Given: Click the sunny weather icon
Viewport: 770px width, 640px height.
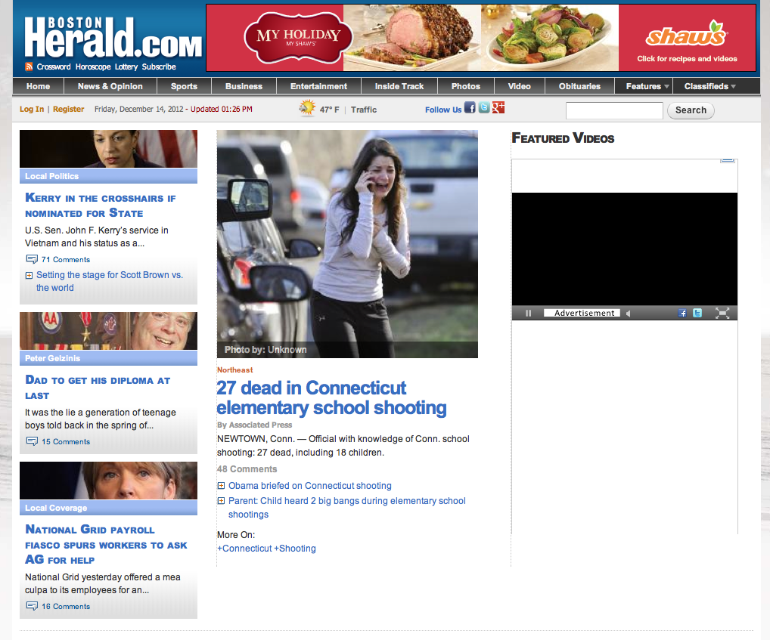Looking at the screenshot, I should click(x=307, y=109).
